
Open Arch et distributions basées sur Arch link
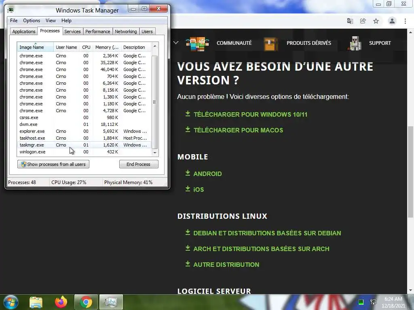(262, 249)
